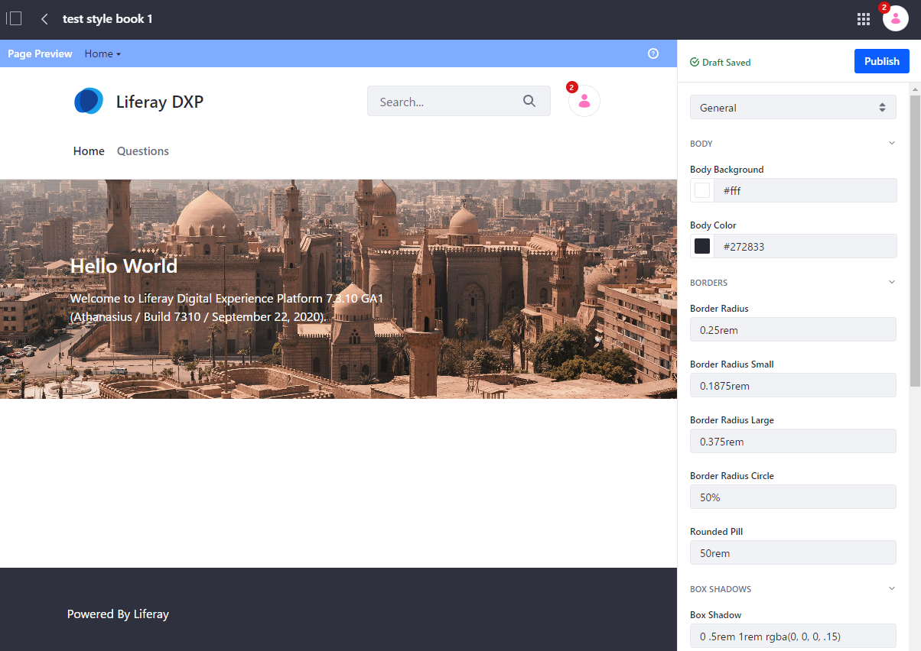Edit the Border Radius 0.25rem field

793,329
